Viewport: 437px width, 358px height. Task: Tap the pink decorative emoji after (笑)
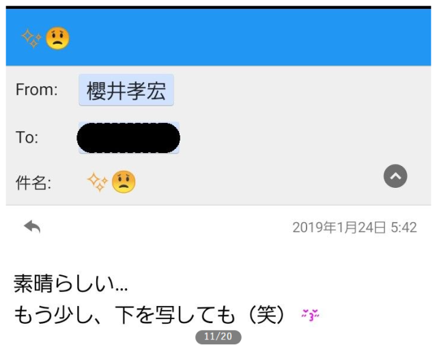pos(310,315)
